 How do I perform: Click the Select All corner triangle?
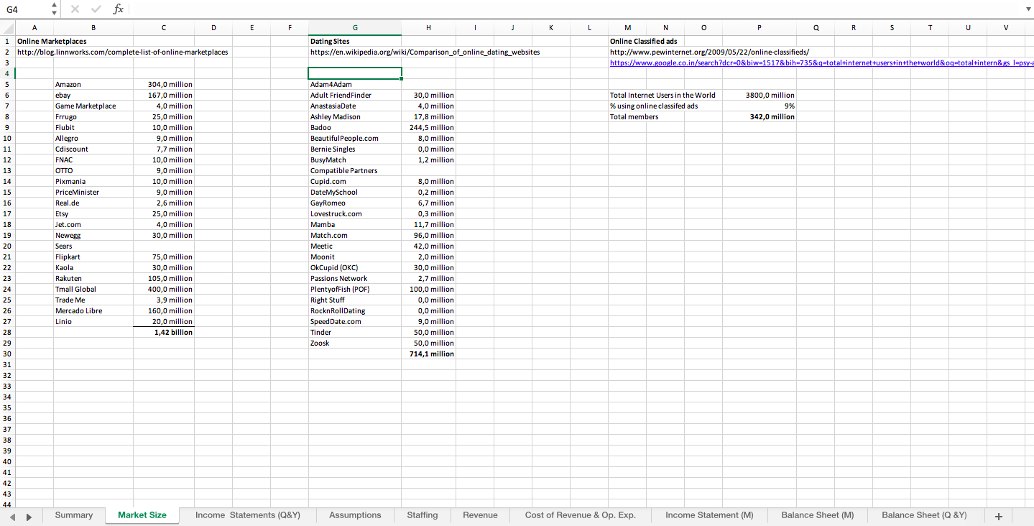click(7, 28)
